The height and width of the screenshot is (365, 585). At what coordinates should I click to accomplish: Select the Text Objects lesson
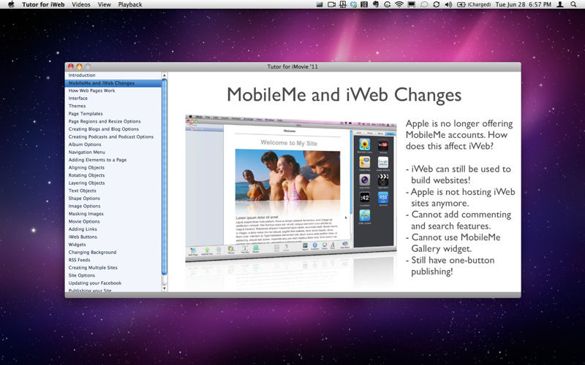tap(113, 191)
